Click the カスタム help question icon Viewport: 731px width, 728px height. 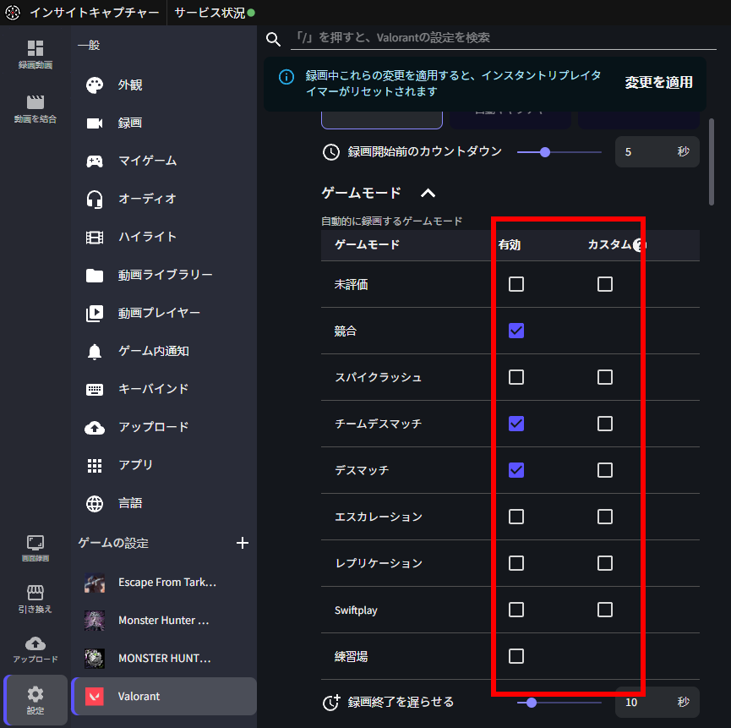(639, 245)
